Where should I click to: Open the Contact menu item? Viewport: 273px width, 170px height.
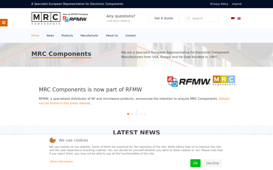point(131,35)
